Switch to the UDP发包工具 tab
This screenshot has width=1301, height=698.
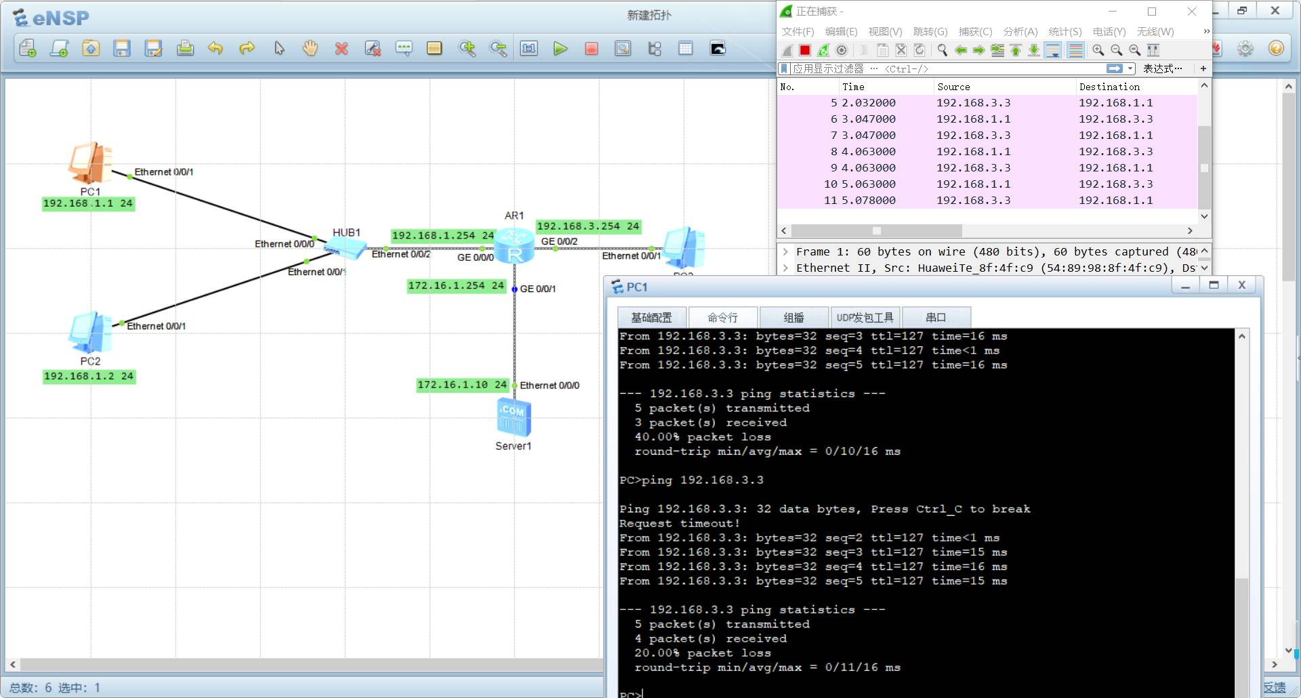tap(865, 318)
